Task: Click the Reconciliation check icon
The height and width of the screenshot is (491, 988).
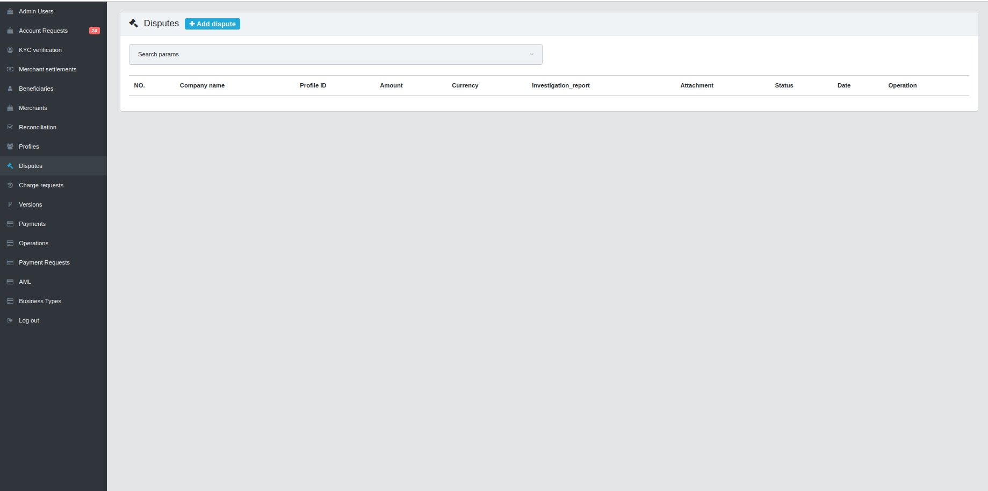Action: [10, 127]
